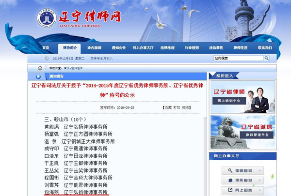Click the blue arrow icon beside 通知通告 header

pyautogui.click(x=38, y=76)
